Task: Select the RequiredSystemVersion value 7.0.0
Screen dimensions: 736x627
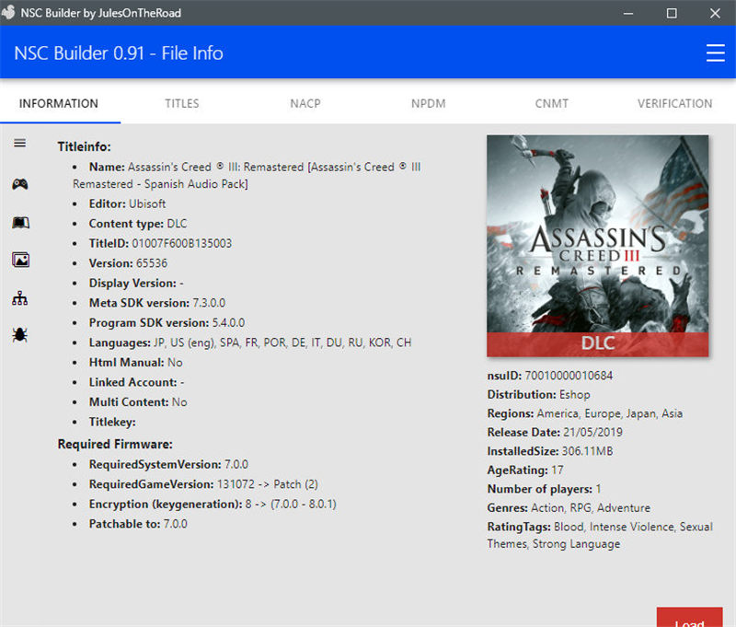Action: pos(236,464)
